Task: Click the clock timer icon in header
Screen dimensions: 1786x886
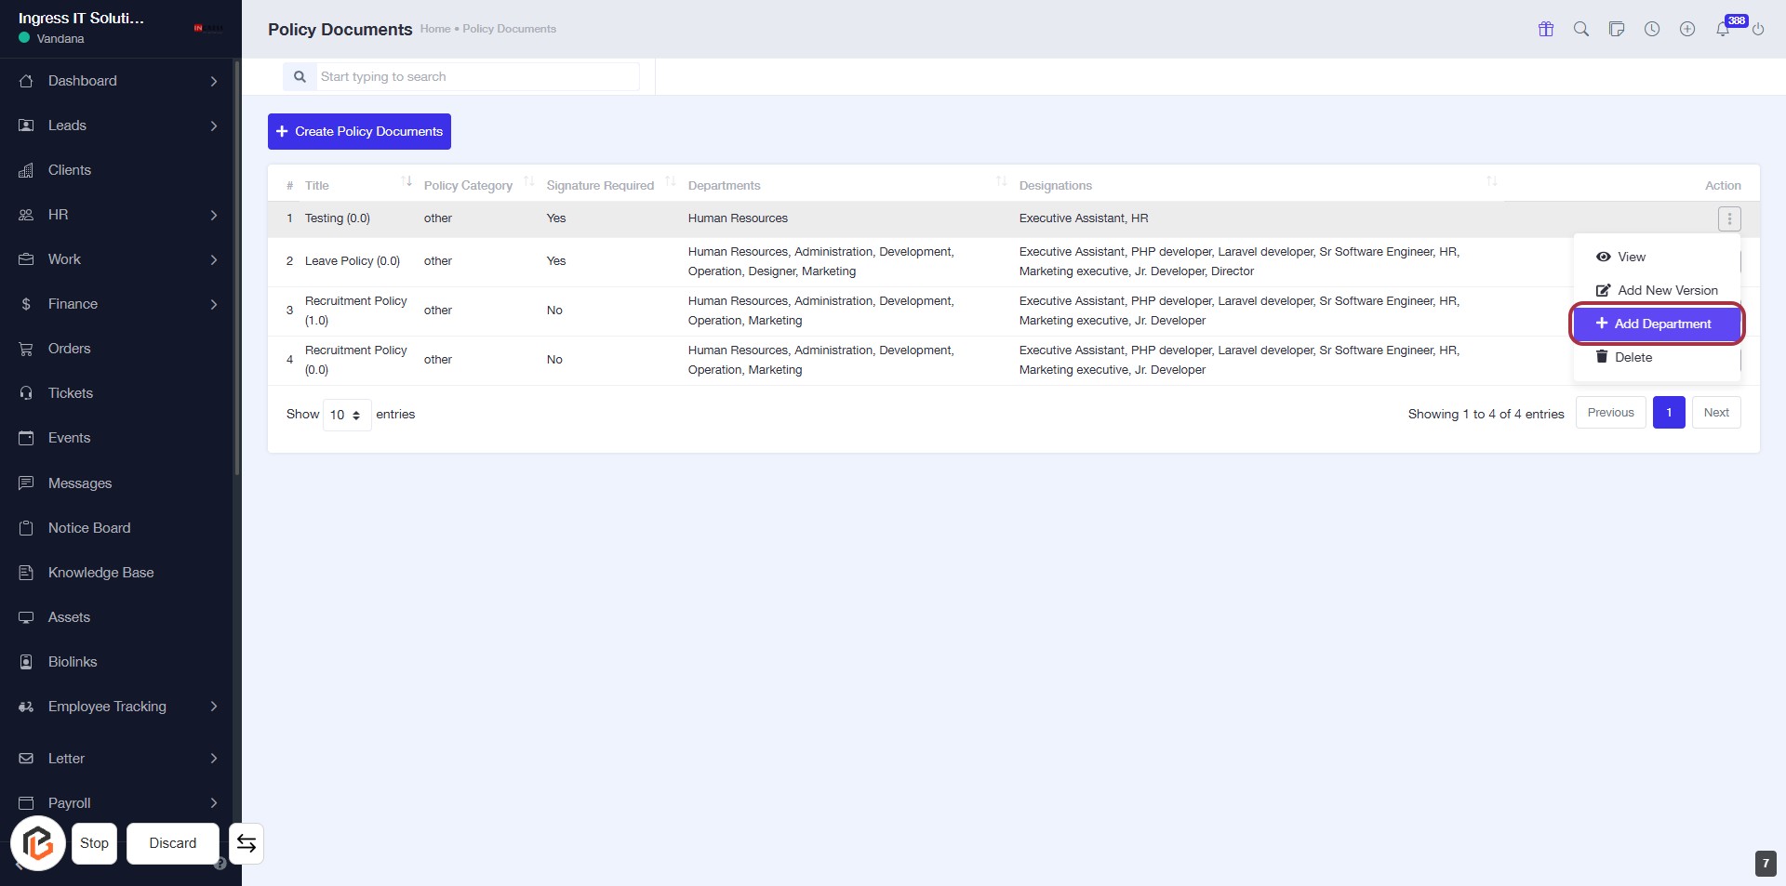Action: [1651, 29]
